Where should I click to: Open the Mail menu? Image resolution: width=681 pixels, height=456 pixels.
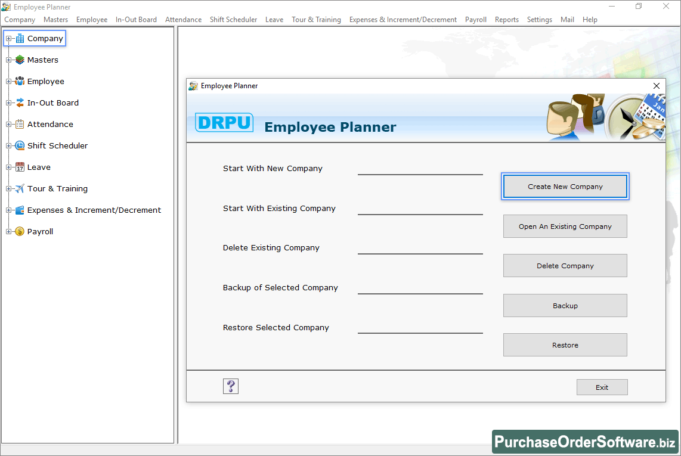pos(567,20)
